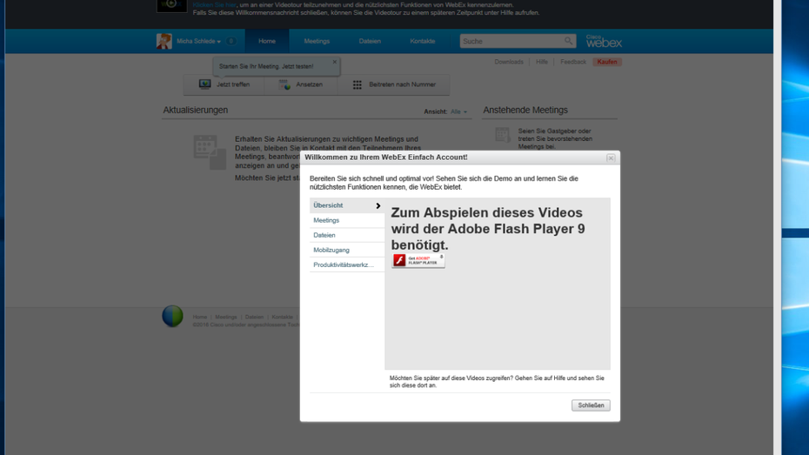
Task: Open the Home tab in navigation bar
Action: point(267,41)
